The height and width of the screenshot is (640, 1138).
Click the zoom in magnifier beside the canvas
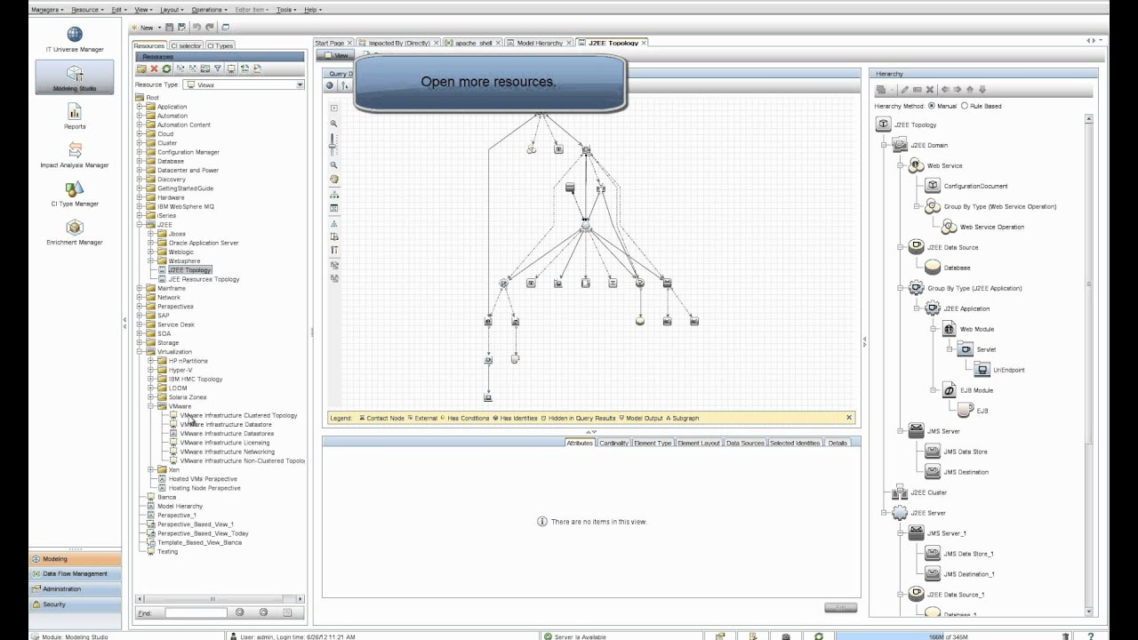coord(334,124)
